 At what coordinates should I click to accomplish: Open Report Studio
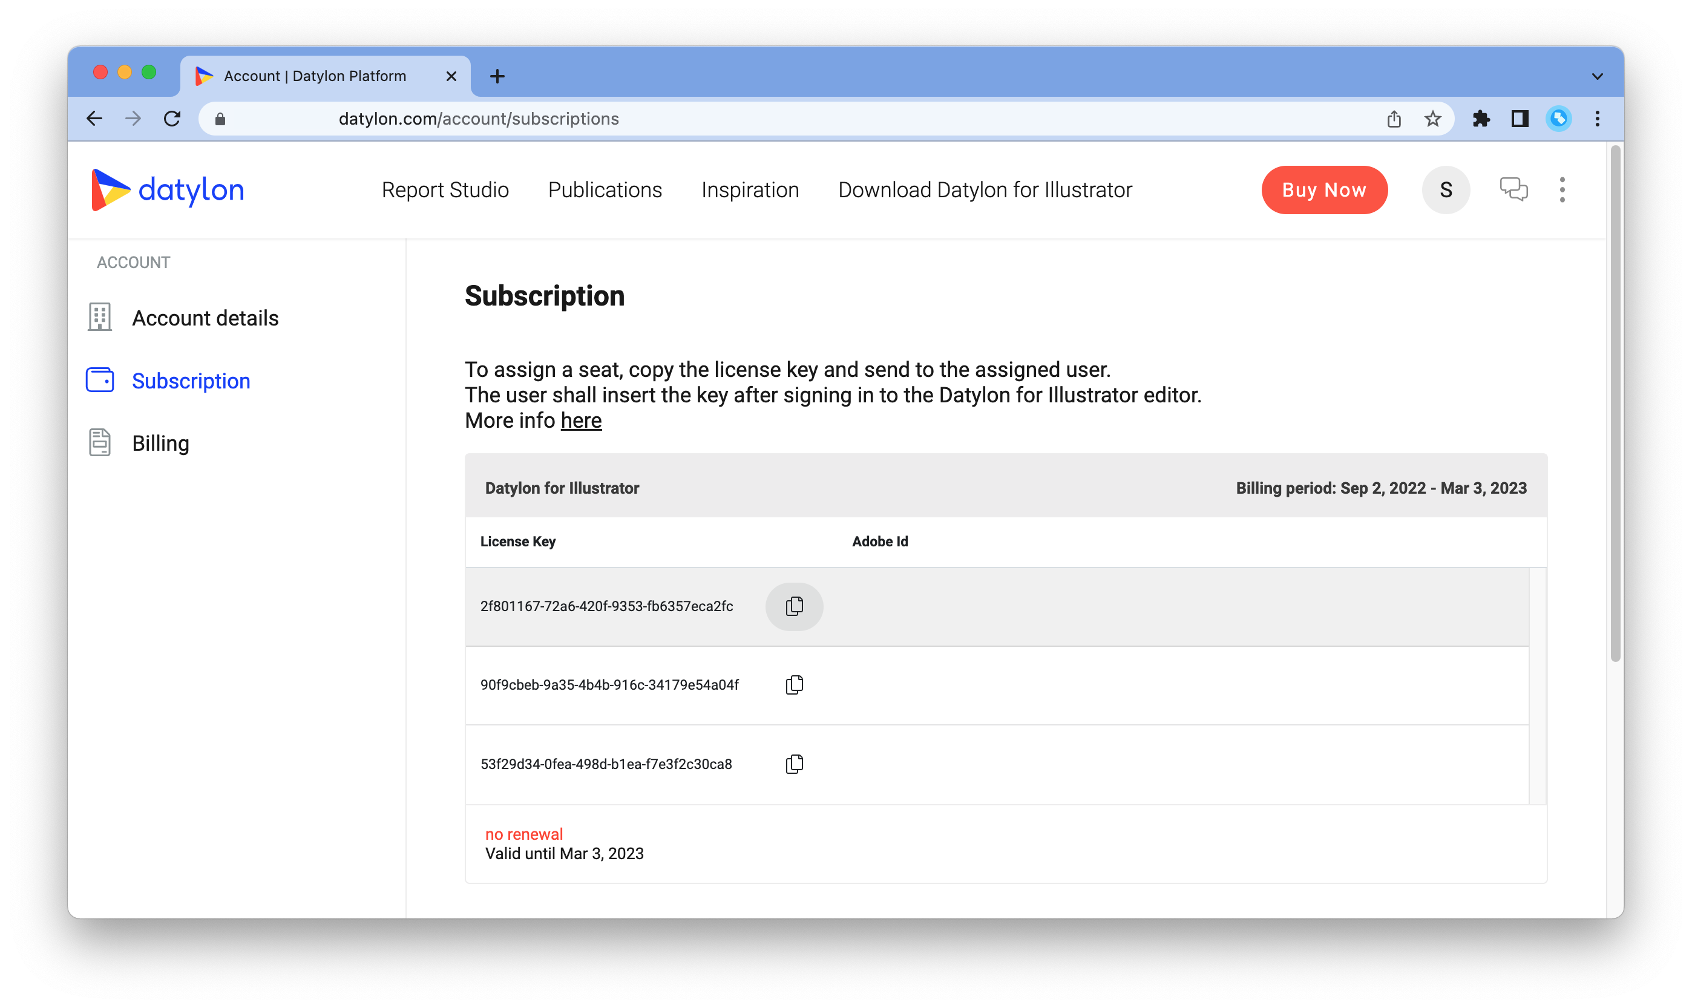tap(445, 189)
